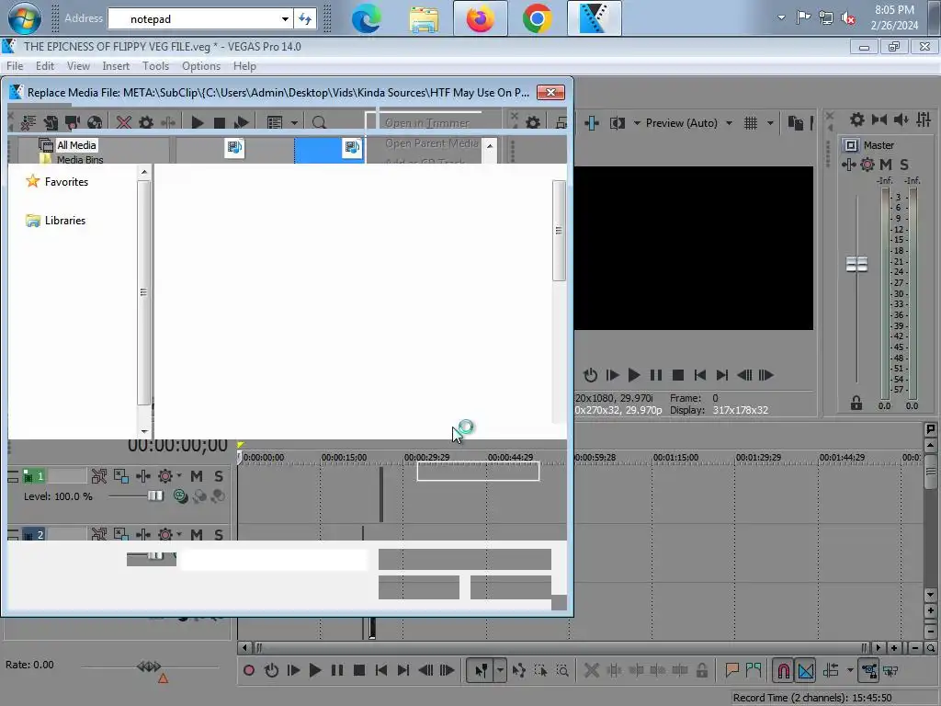The width and height of the screenshot is (941, 706).
Task: Open the Normal Edit tool dropdown arrow
Action: (x=500, y=670)
